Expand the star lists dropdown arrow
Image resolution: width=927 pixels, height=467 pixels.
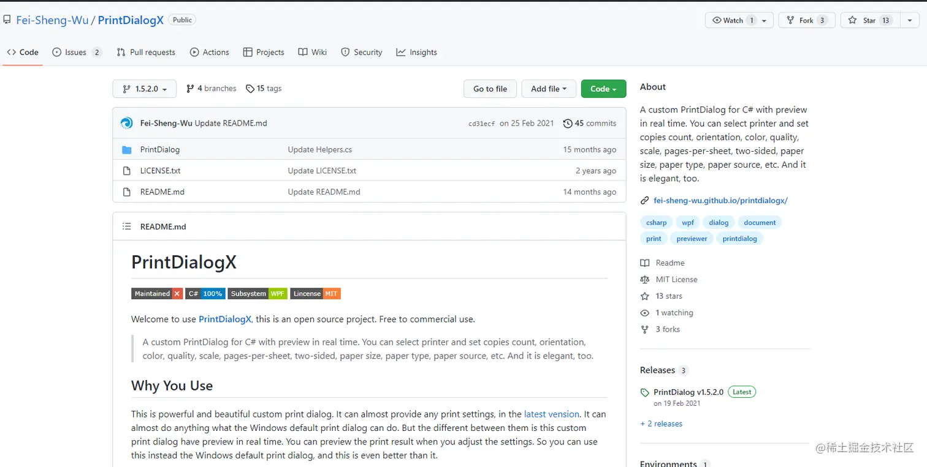pos(909,20)
